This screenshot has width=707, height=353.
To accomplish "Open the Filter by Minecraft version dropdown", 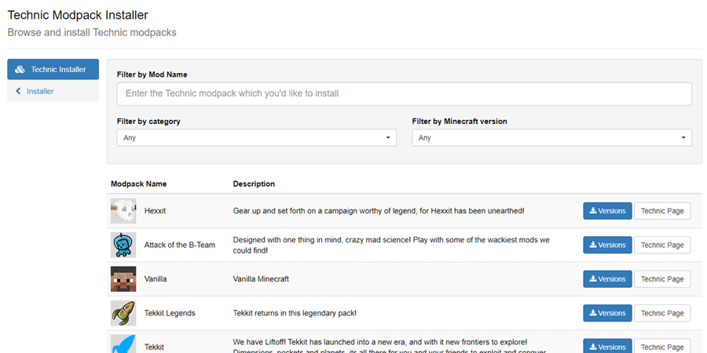I will 552,138.
